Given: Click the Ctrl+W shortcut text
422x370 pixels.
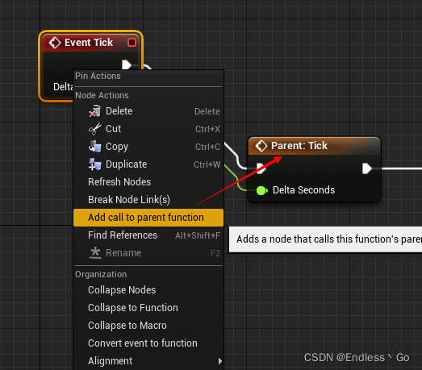Looking at the screenshot, I should [x=207, y=164].
